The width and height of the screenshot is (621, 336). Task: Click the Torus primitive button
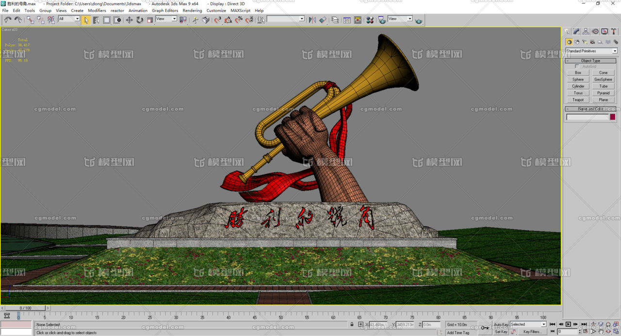(x=578, y=93)
